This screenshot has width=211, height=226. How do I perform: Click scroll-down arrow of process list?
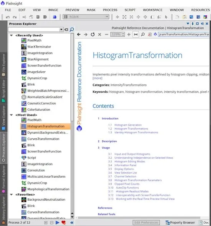point(72,217)
